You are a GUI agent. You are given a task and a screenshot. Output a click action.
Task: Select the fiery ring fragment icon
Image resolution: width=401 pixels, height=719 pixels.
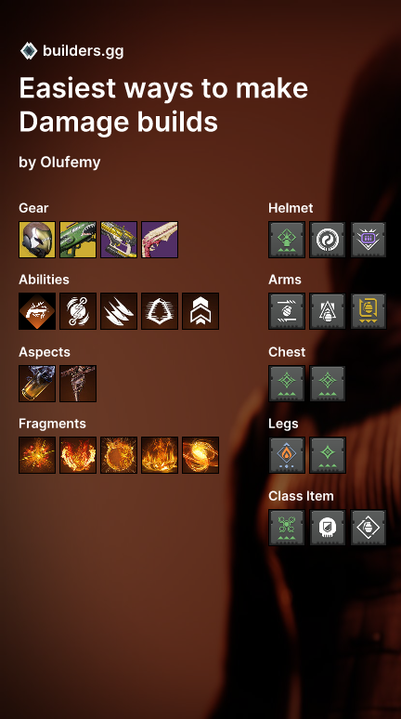(119, 455)
